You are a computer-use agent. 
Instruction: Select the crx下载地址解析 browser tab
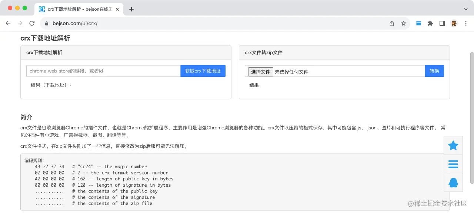click(x=80, y=9)
